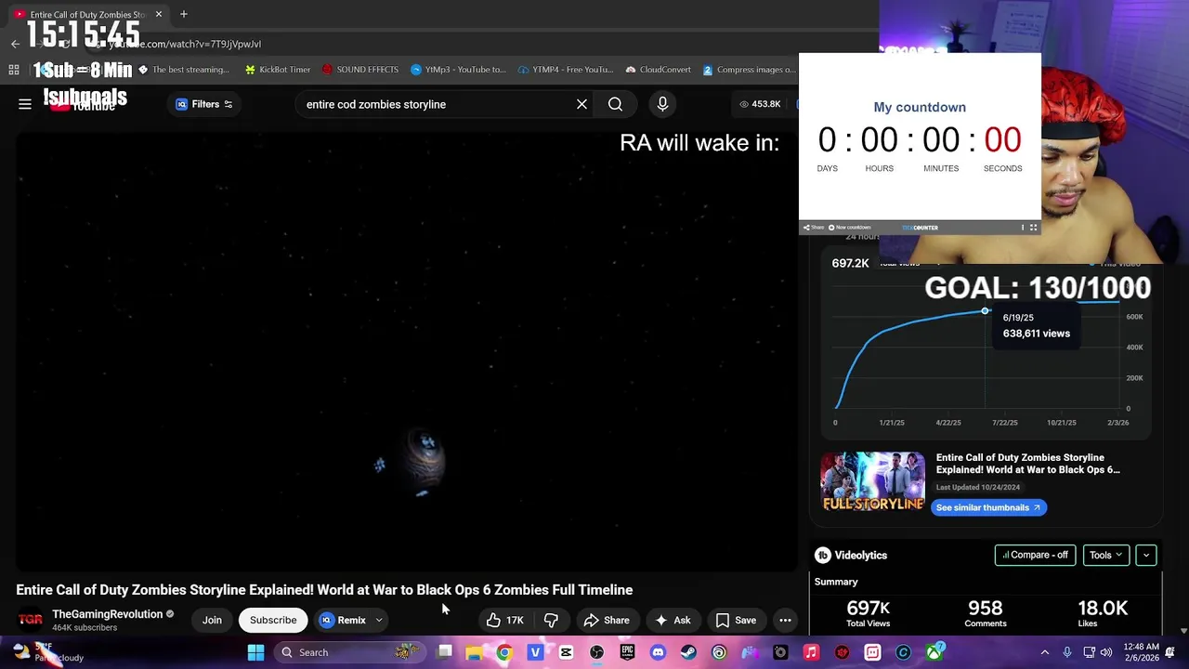This screenshot has height=669, width=1189.
Task: Click the 6/19/25 data point on views chart
Action: tap(985, 310)
